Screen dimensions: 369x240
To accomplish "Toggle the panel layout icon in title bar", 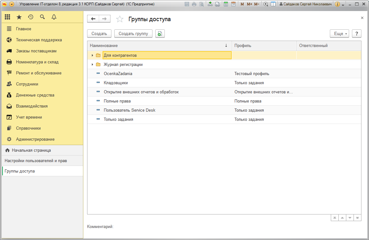I will (x=273, y=4).
